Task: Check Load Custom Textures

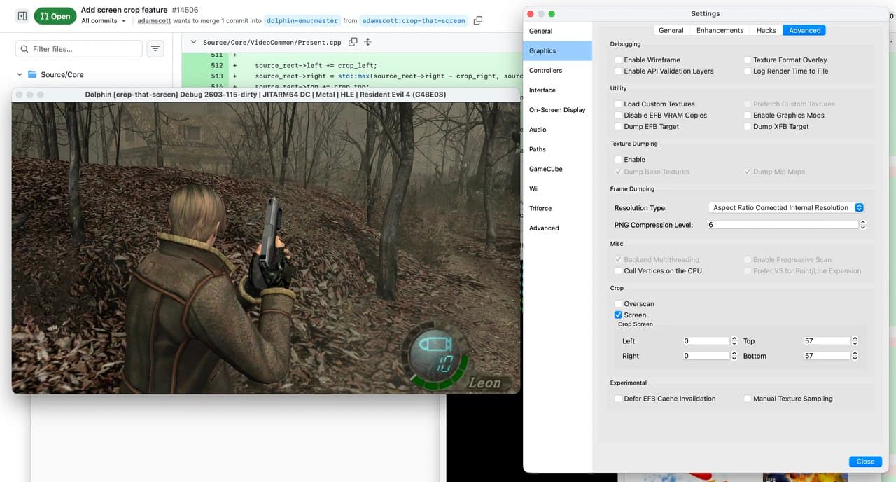Action: (618, 104)
